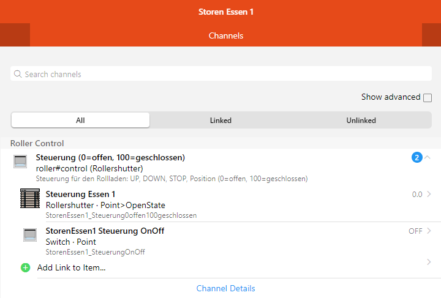Click the Steuerung für den Rollladen description
Viewport: 441px width, 298px height.
tap(171, 179)
